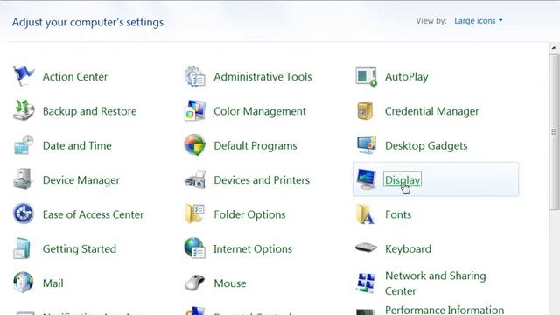Screen dimensions: 560x315
Task: Open the Color Management link
Action: 260,111
